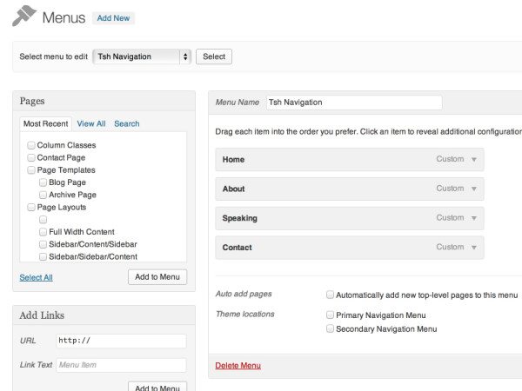
Task: Expand the Speaking menu item arrow
Action: (x=474, y=218)
